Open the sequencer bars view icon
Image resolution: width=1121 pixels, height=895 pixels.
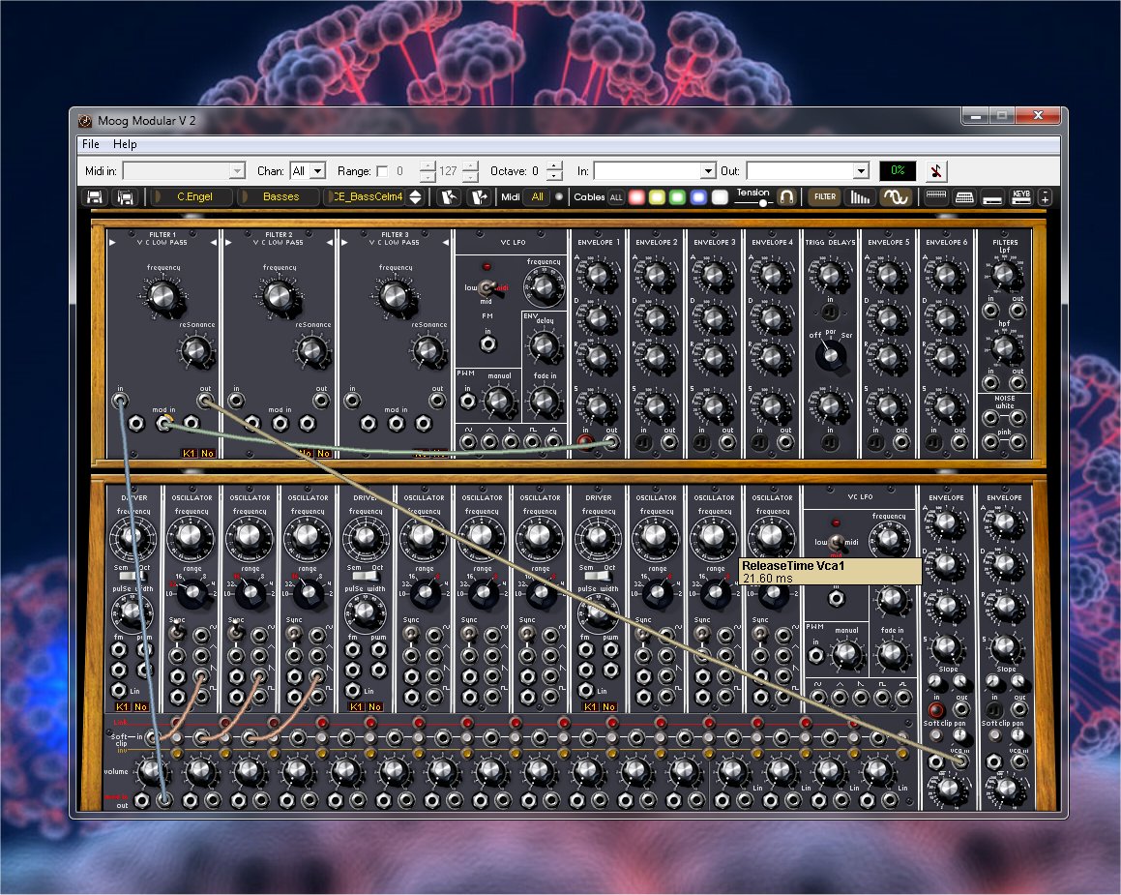coord(860,196)
